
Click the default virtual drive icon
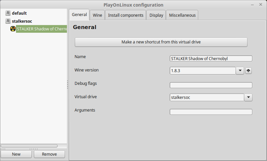click(x=8, y=13)
